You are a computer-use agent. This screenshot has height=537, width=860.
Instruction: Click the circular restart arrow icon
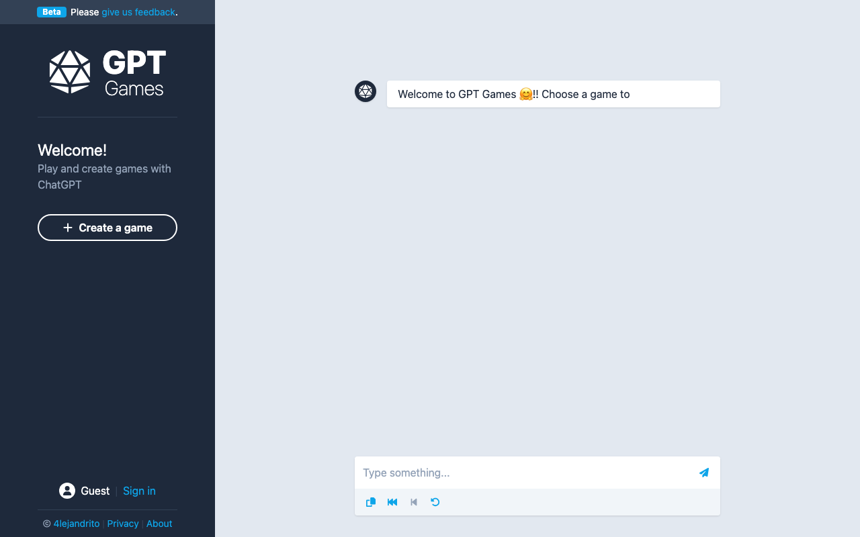click(435, 502)
